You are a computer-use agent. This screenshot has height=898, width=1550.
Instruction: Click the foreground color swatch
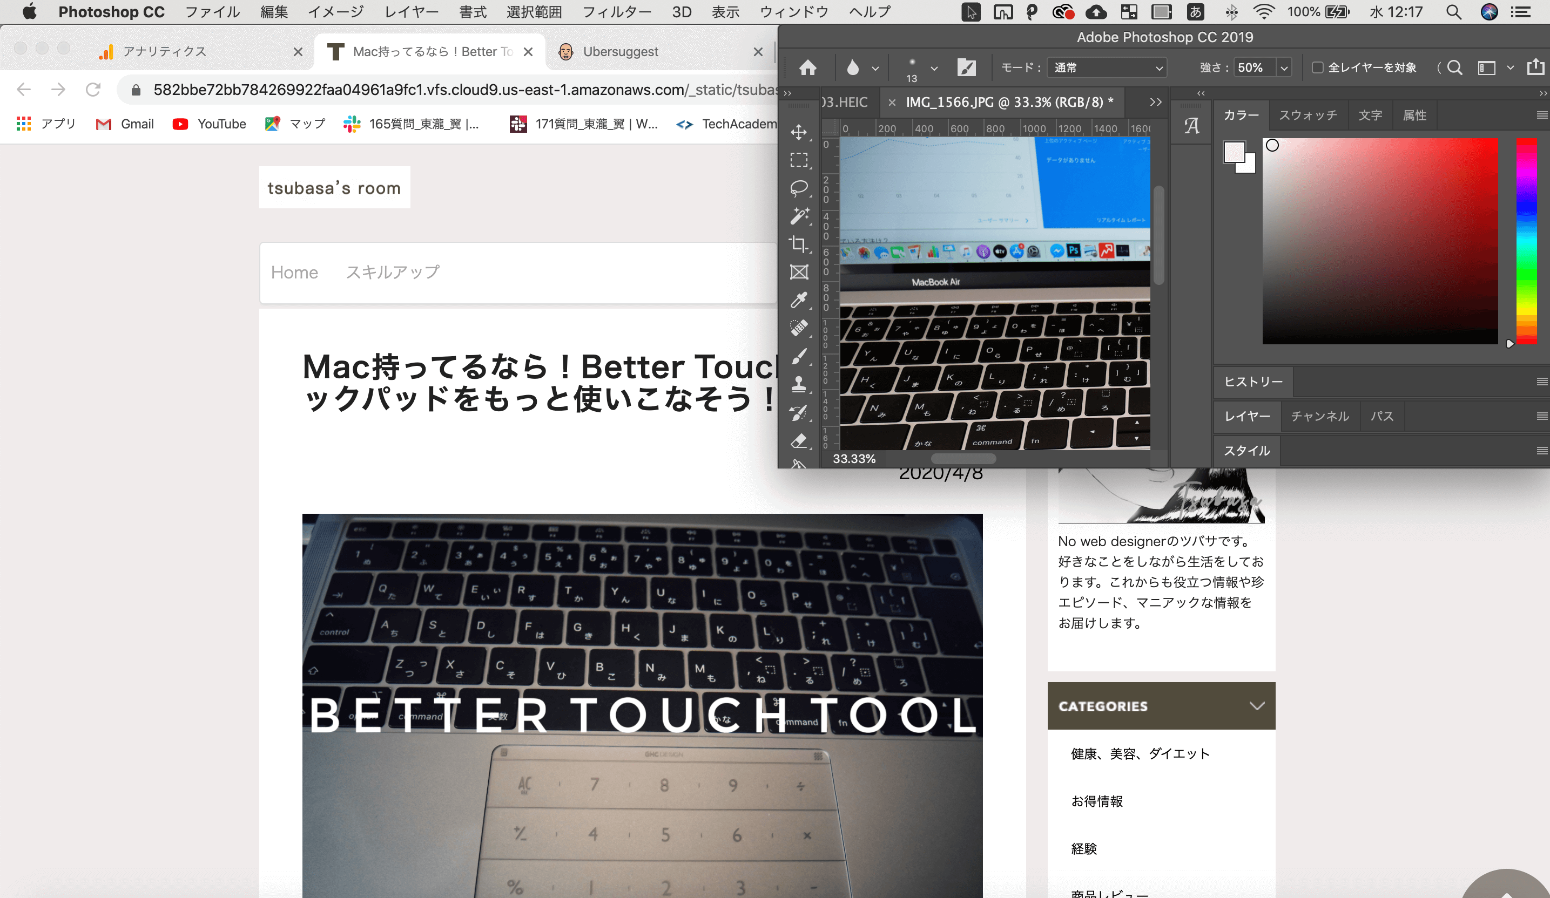1233,152
